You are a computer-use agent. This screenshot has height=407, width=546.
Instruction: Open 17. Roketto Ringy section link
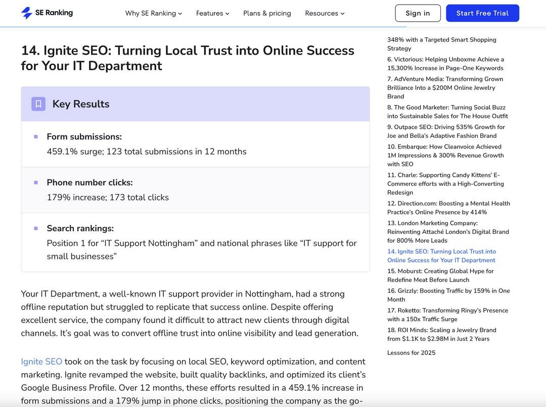tap(447, 315)
